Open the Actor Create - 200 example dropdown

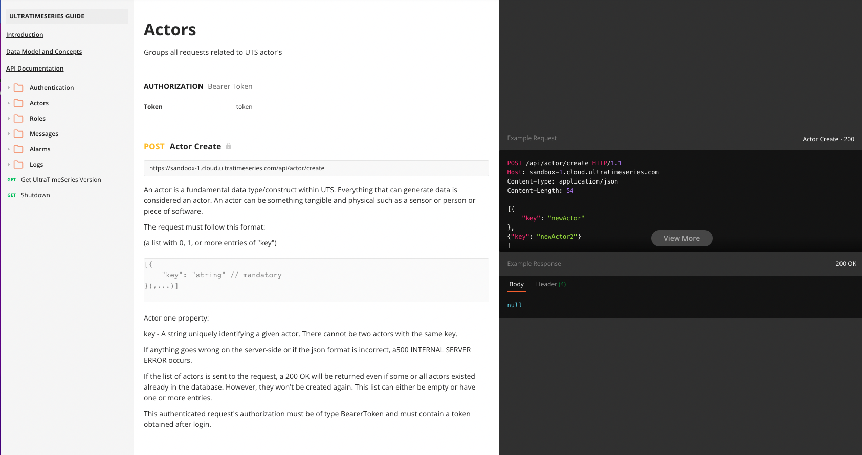click(828, 139)
